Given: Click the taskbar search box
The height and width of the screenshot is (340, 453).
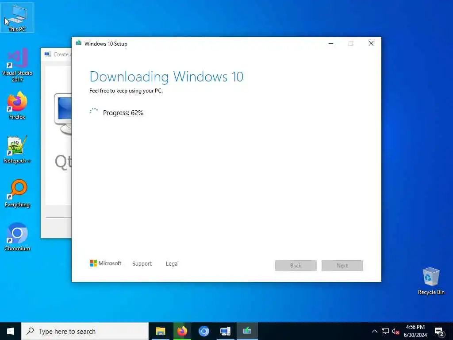Looking at the screenshot, I should click(85, 331).
